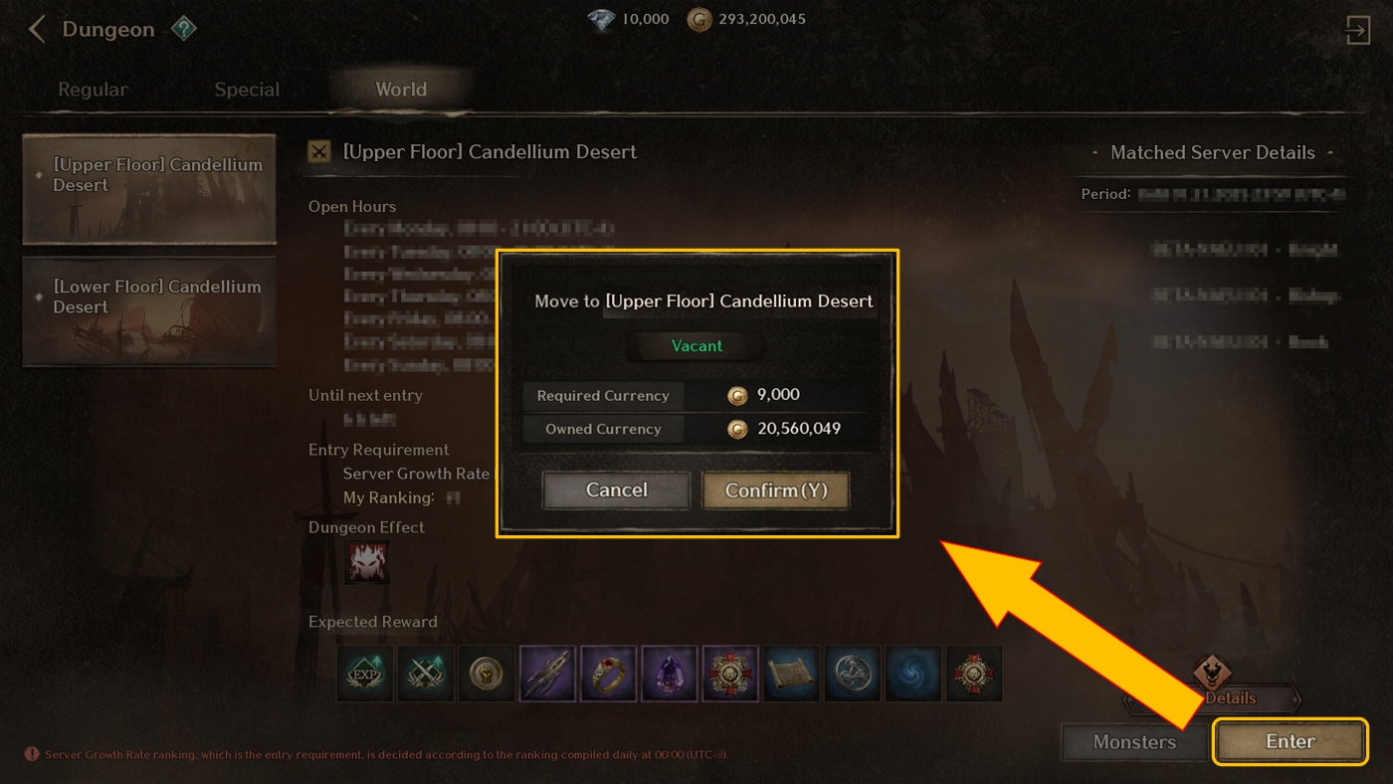Click the scroll reward icon
The width and height of the screenshot is (1393, 784).
point(792,674)
